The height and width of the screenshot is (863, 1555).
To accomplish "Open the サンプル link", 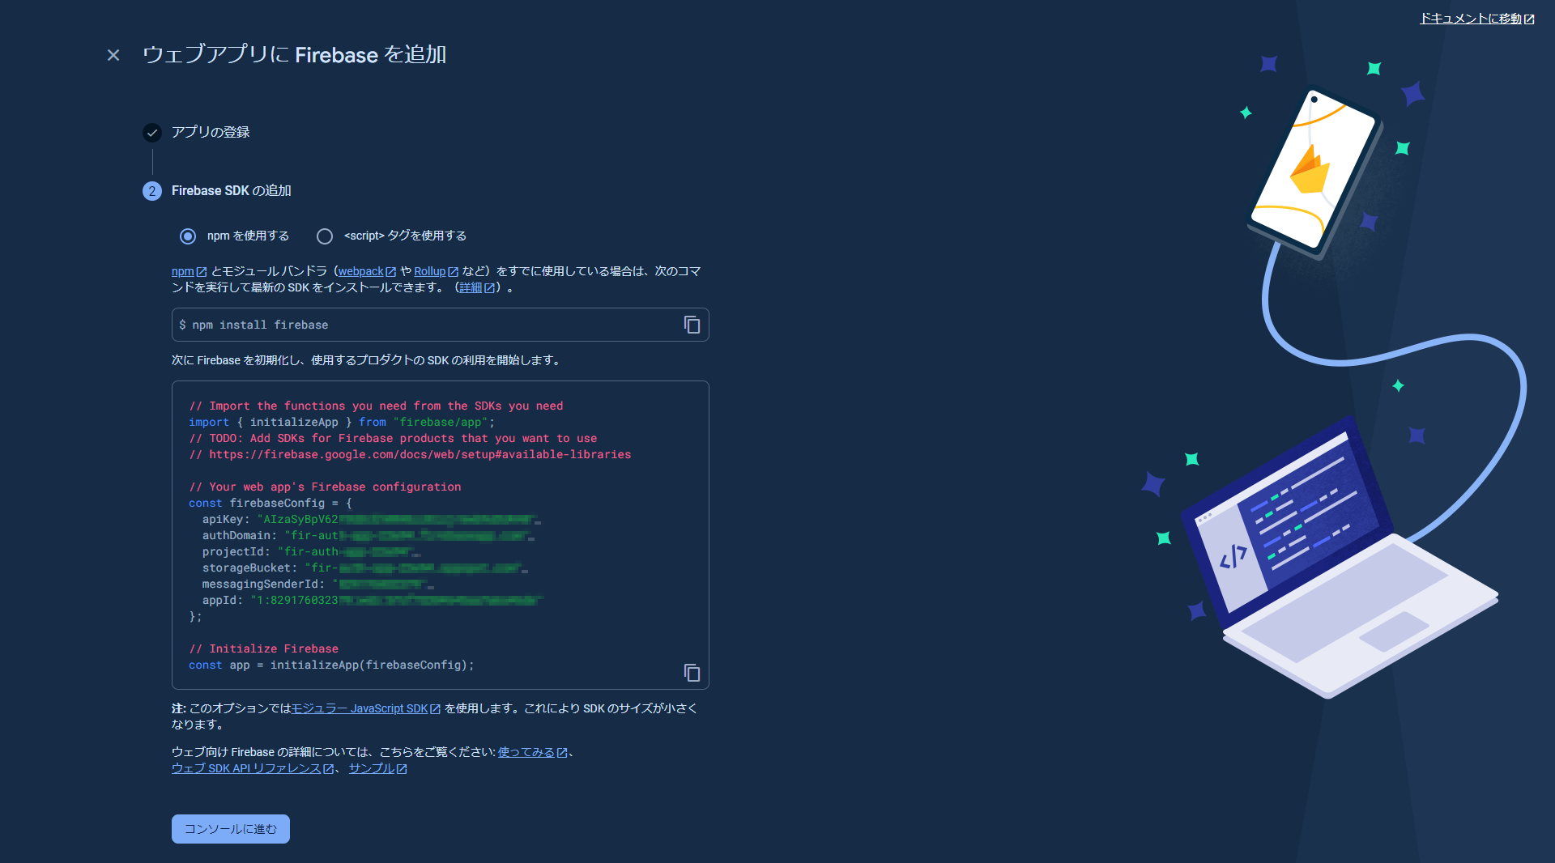I will tap(373, 769).
